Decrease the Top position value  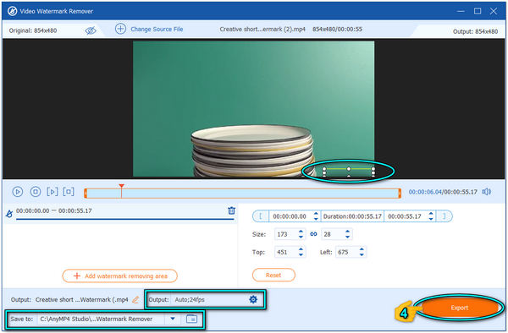tap(301, 254)
